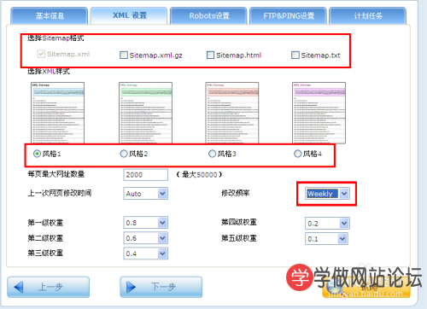427x309 pixels.
Task: Open the fifth-level priority 0.1 dropdown
Action: click(x=326, y=239)
